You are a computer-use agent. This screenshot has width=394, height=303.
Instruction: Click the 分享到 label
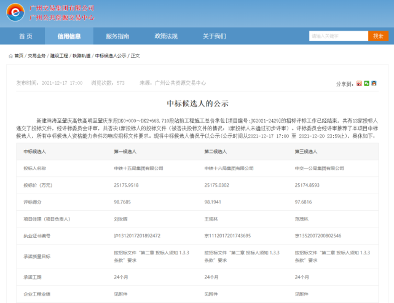tap(345, 84)
